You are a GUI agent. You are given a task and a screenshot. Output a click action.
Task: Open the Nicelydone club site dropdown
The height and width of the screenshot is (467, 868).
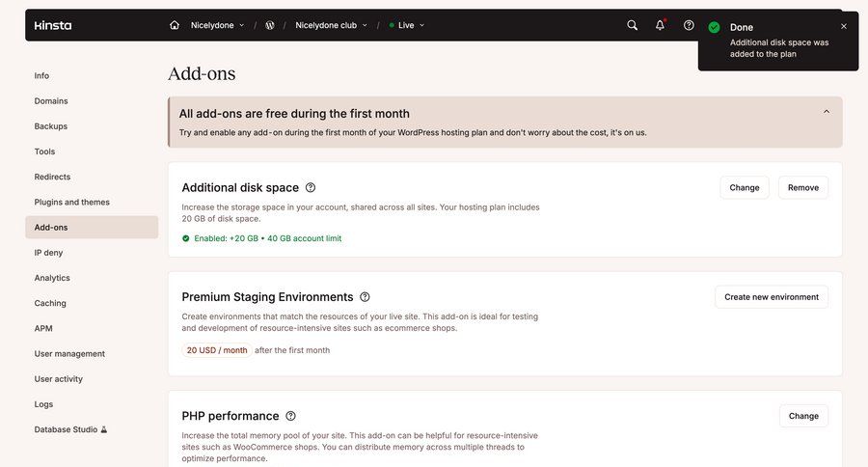point(331,25)
